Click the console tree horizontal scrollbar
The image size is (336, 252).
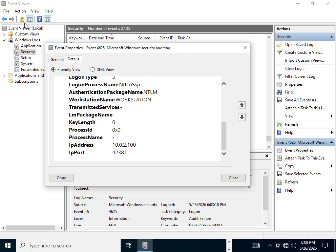[31, 228]
